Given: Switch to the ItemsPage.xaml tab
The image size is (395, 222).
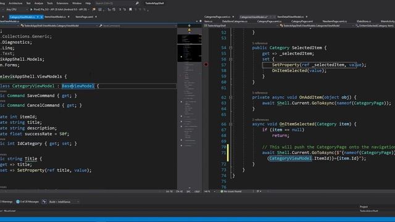Looking at the screenshot, I should tap(84, 17).
